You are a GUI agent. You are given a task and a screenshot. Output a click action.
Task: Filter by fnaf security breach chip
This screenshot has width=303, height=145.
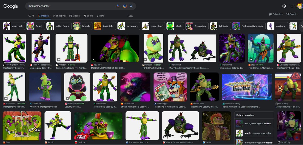[248, 26]
